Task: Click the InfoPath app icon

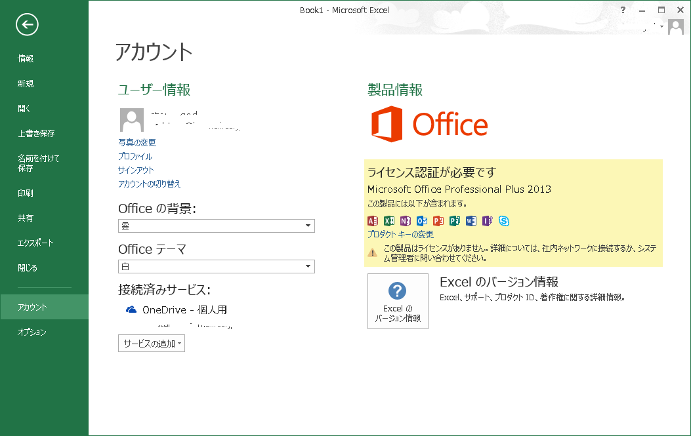Action: pos(487,221)
